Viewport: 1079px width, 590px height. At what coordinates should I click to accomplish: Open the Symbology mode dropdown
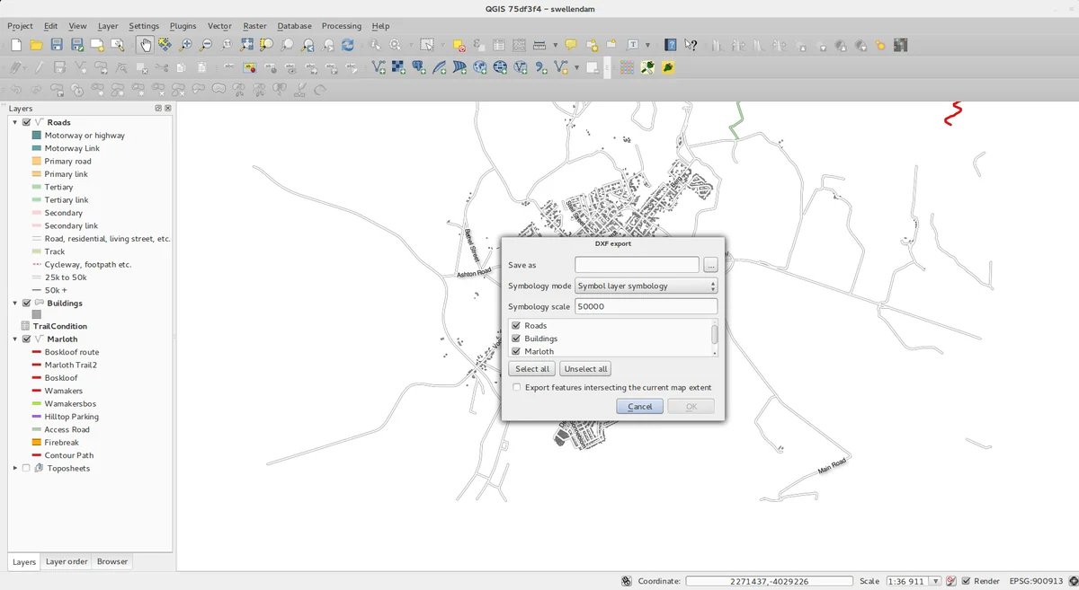click(x=646, y=286)
